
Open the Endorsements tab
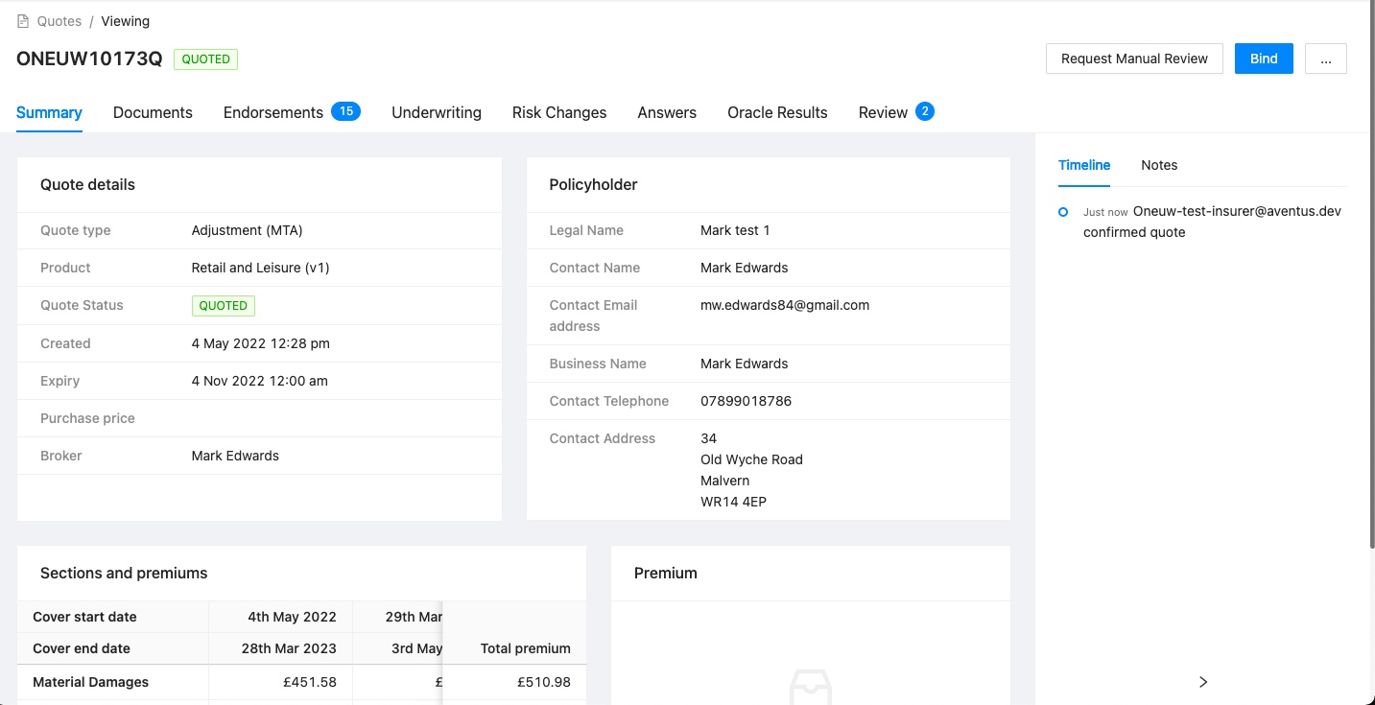pos(273,112)
